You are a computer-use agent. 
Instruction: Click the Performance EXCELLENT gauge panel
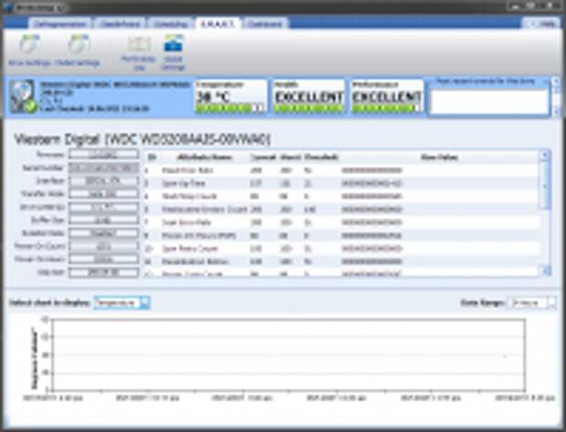(x=387, y=96)
